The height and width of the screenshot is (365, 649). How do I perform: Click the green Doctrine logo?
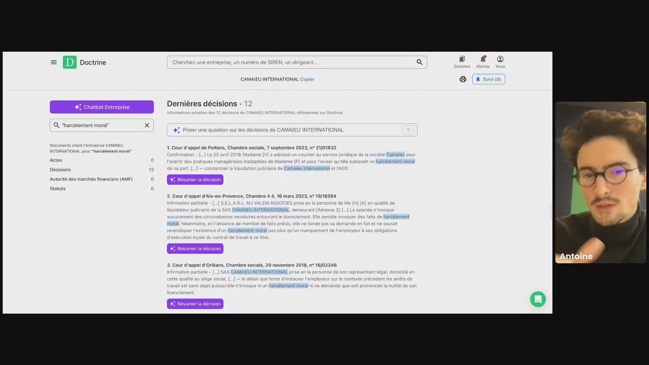click(70, 62)
